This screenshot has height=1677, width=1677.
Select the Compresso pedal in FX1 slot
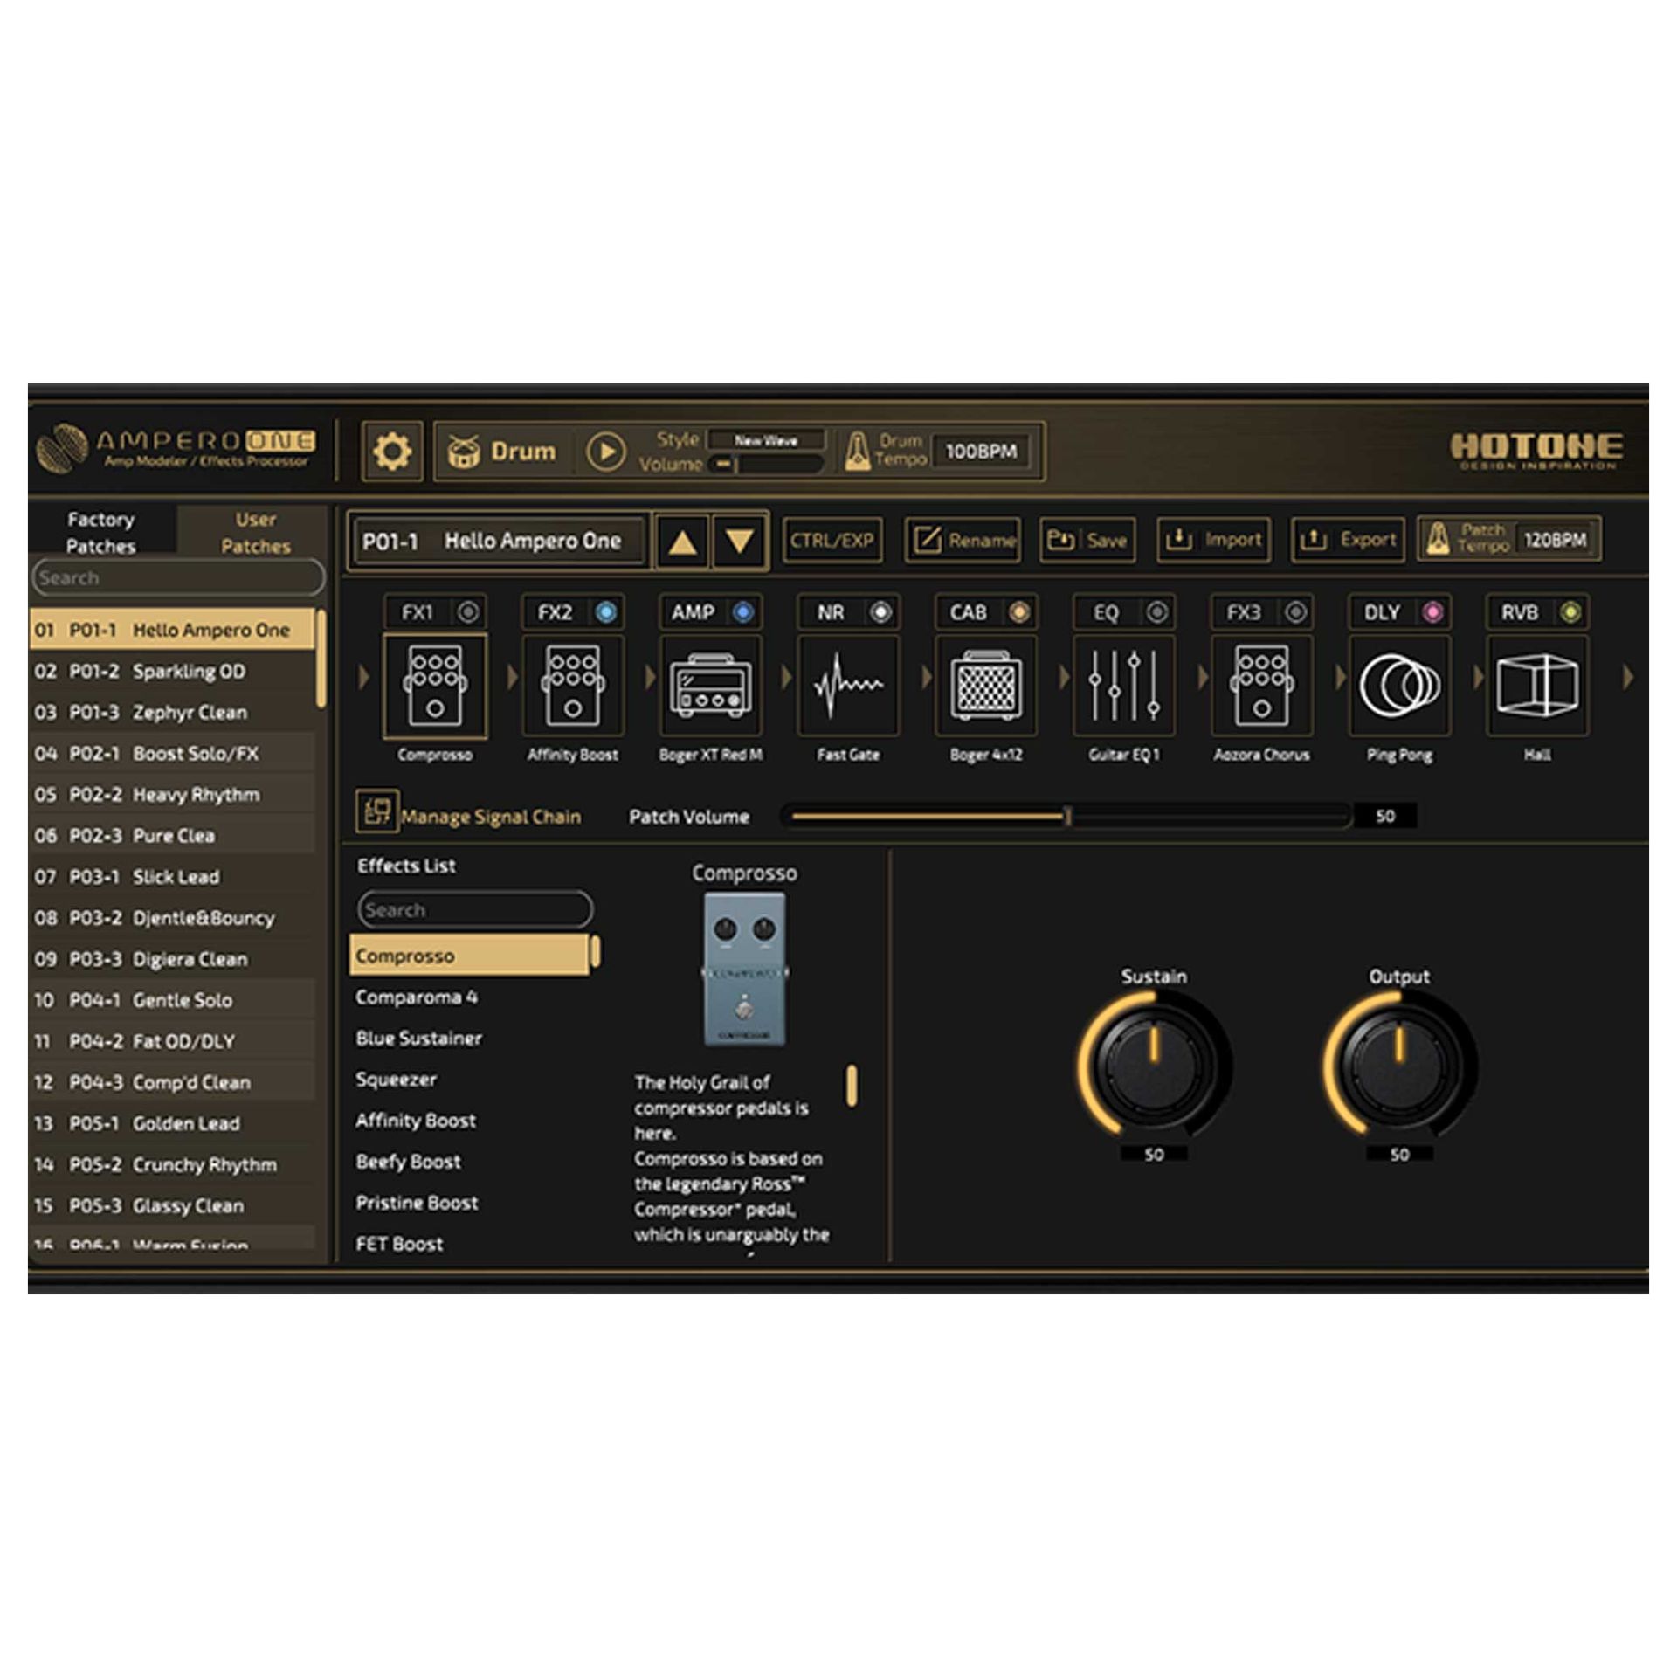435,686
